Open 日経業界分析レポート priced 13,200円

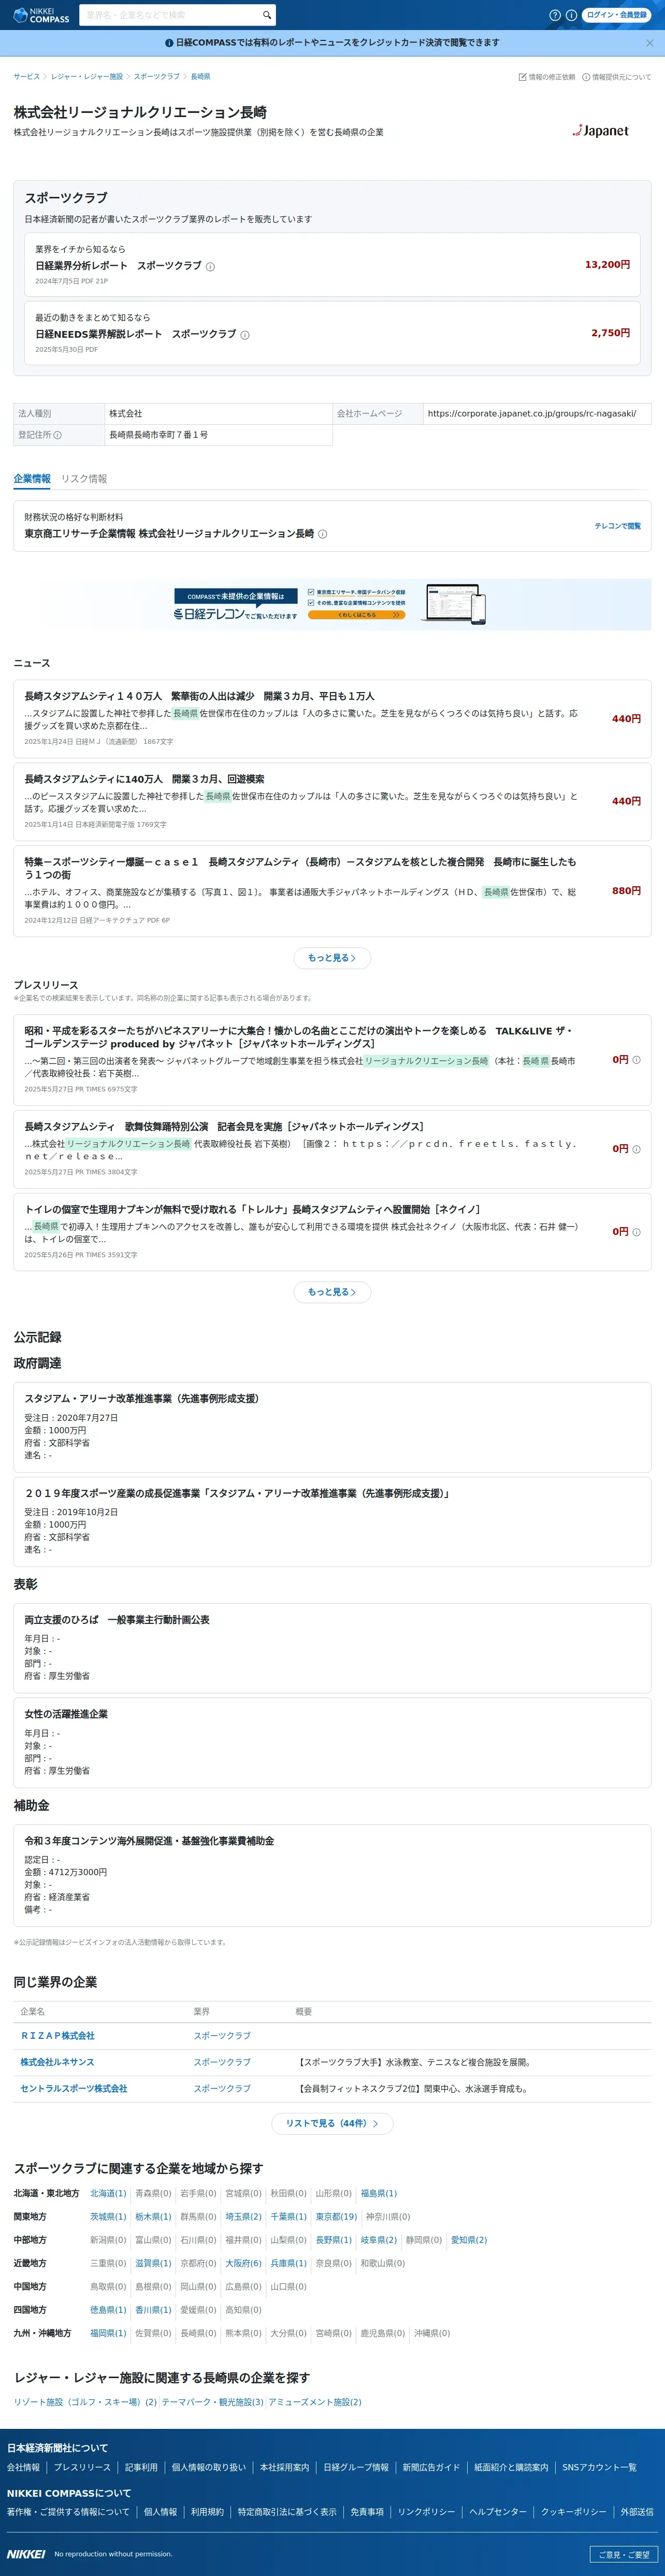click(332, 265)
